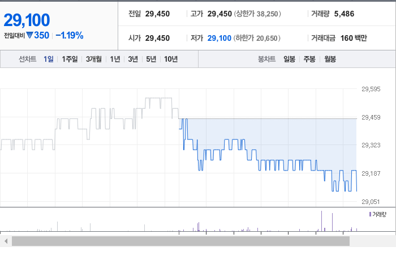Click the 29,051 y-axis label
The width and height of the screenshot is (396, 255).
371,202
